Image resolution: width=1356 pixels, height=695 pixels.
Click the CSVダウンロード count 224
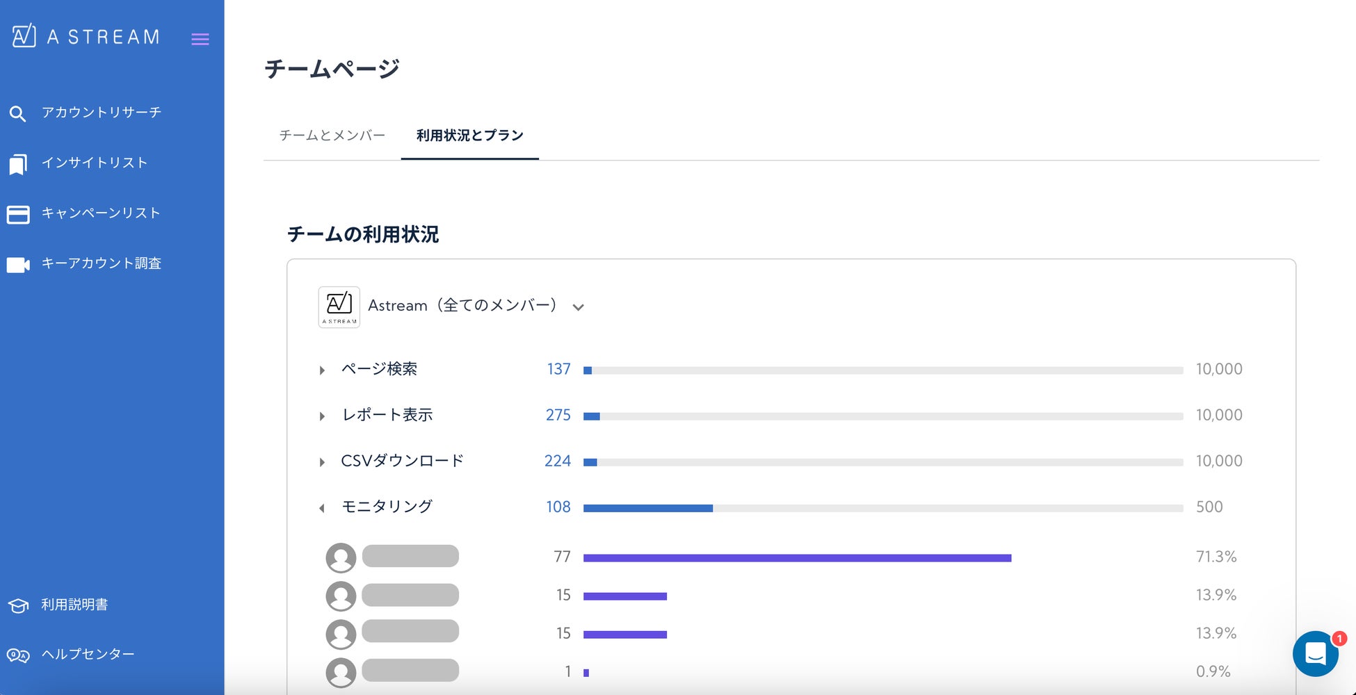coord(558,461)
